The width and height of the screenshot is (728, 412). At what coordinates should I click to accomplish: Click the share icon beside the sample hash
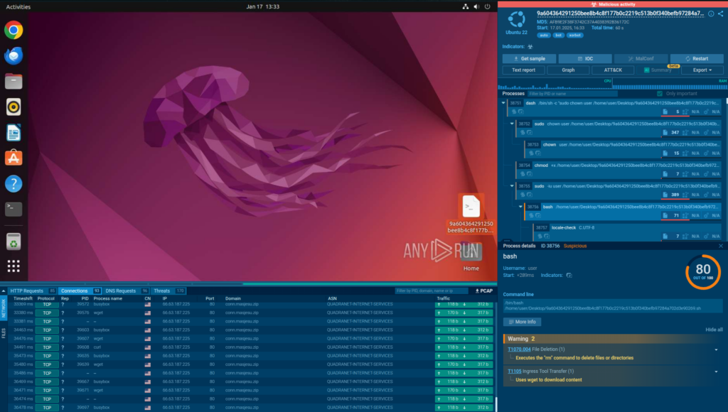pyautogui.click(x=720, y=13)
